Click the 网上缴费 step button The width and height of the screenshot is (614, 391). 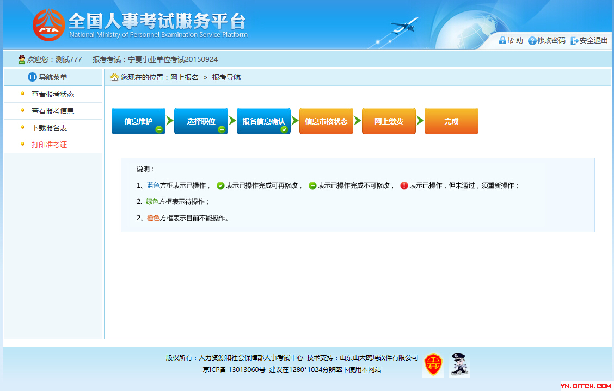(389, 121)
